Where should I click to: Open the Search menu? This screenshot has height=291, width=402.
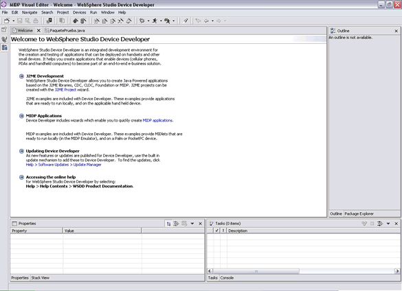click(x=47, y=12)
